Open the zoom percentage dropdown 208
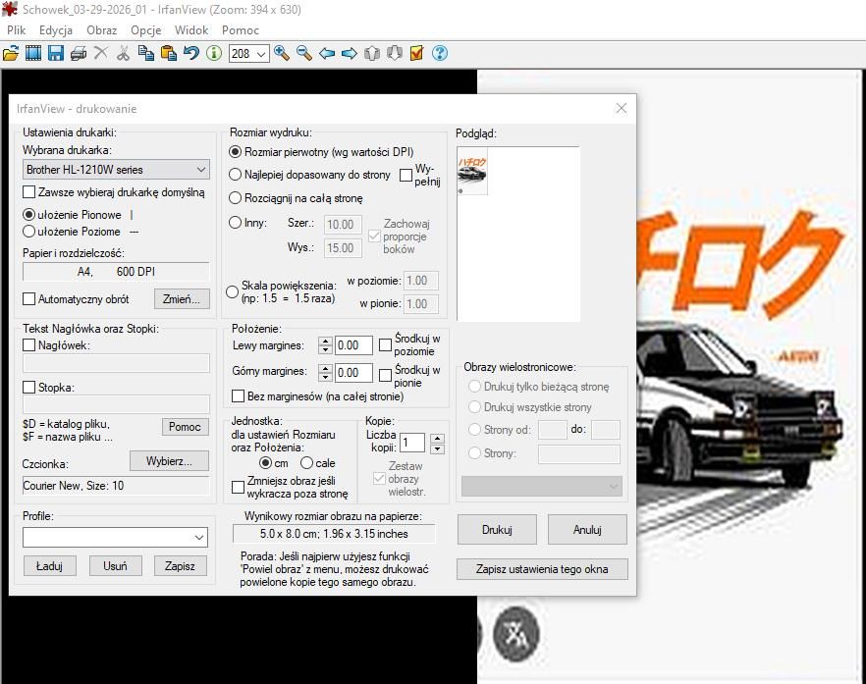 [x=262, y=54]
